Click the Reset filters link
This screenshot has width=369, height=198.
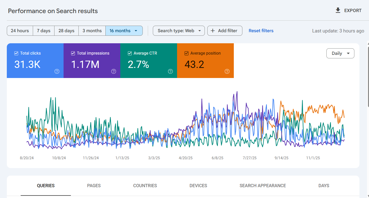click(261, 30)
